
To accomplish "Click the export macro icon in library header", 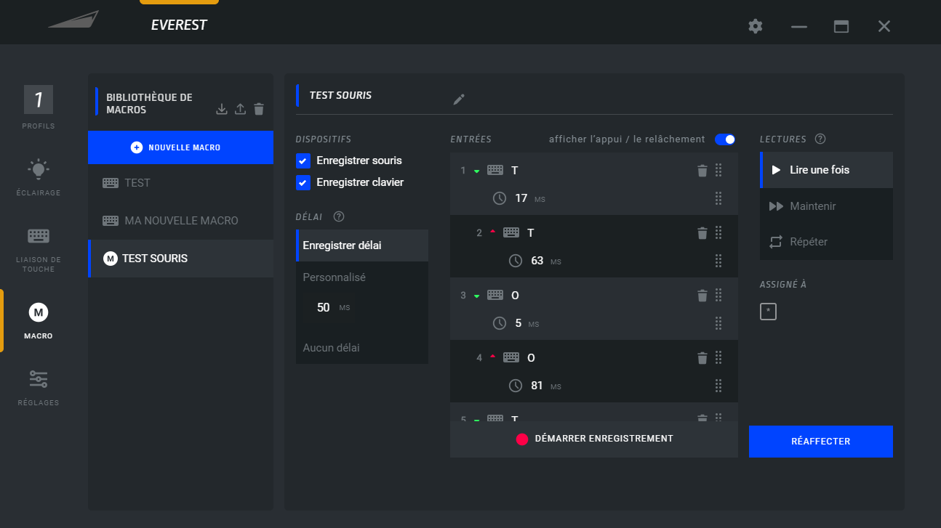I will tap(241, 110).
